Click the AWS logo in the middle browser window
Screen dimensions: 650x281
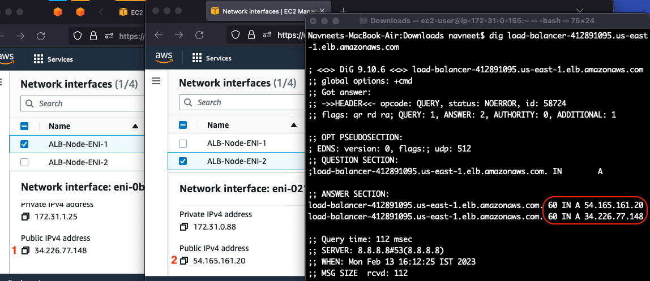[164, 58]
